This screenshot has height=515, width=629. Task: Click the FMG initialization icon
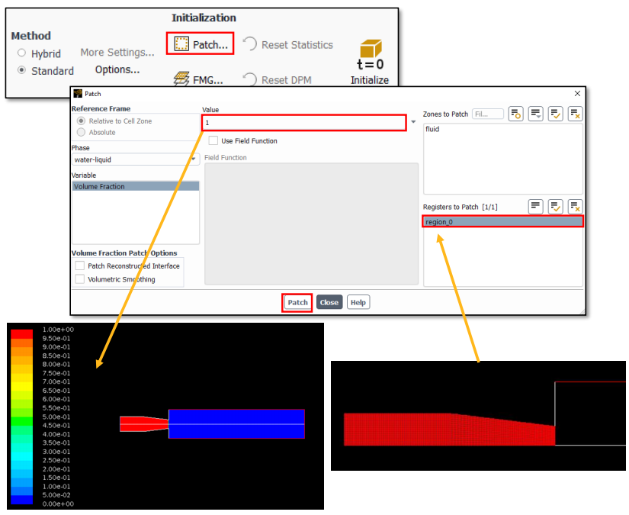181,79
